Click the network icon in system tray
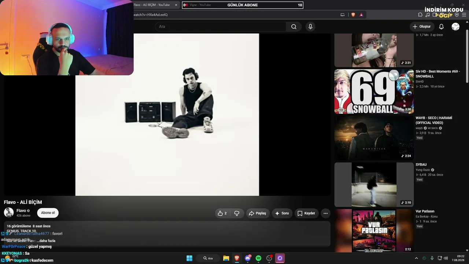Screen dimensions: 469x264 tap(440, 258)
